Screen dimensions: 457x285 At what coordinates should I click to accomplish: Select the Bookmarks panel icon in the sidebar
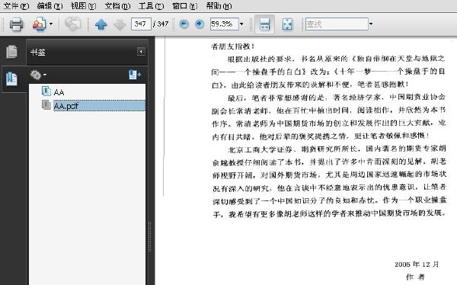[x=11, y=78]
